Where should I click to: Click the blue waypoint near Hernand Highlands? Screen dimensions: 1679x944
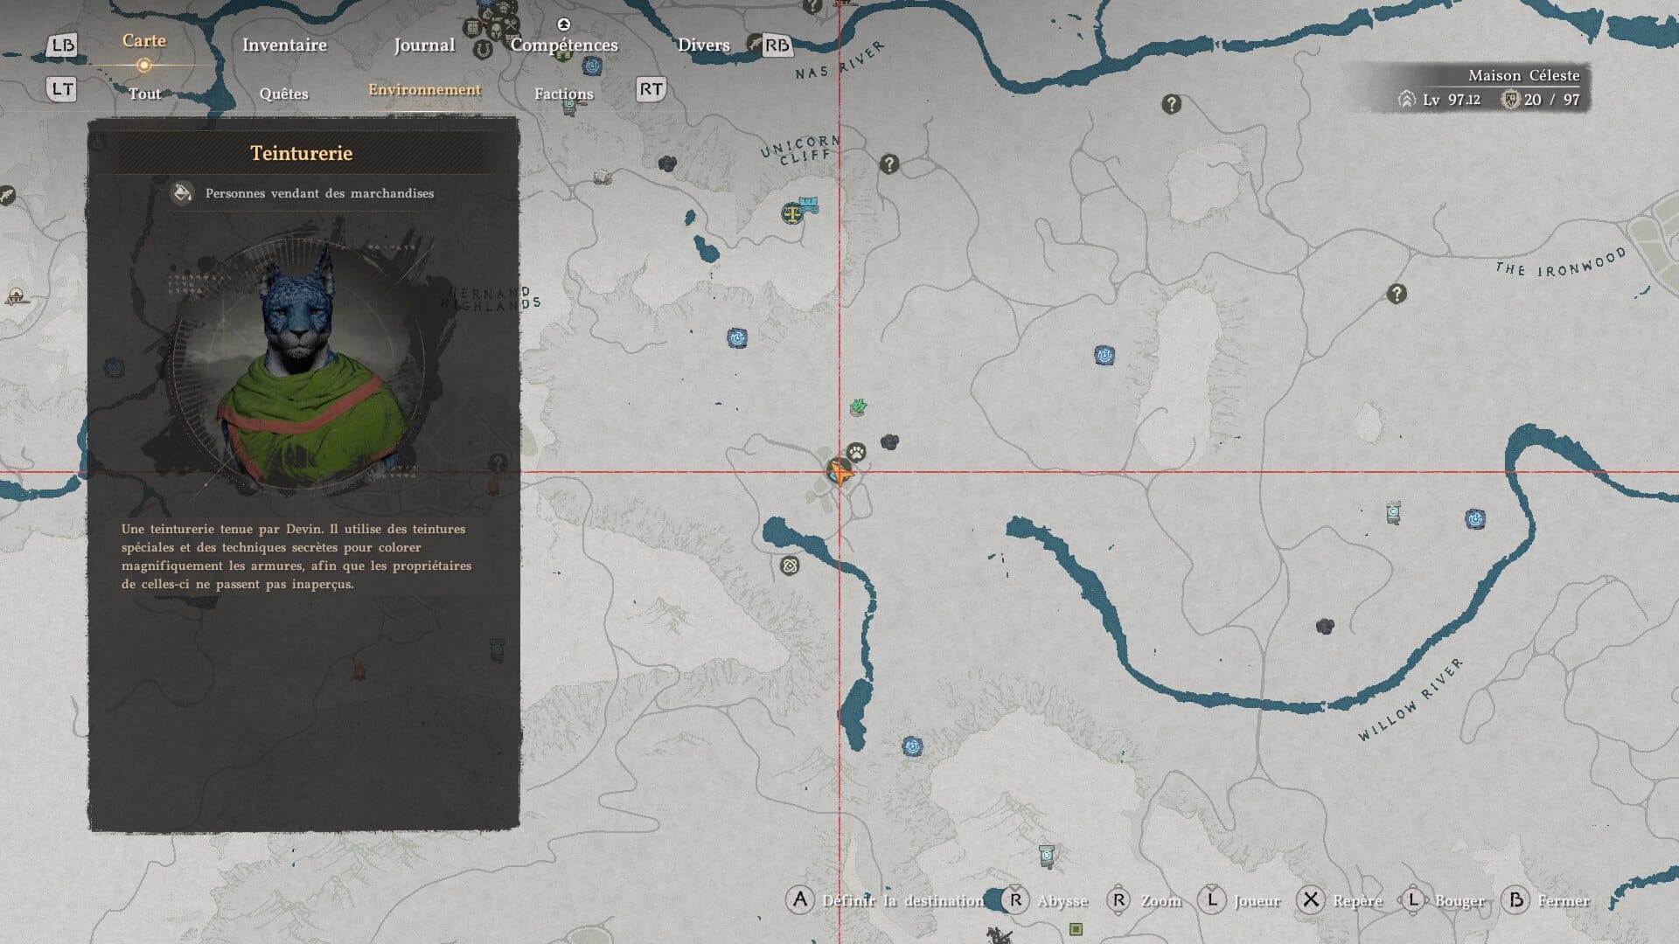(x=737, y=338)
